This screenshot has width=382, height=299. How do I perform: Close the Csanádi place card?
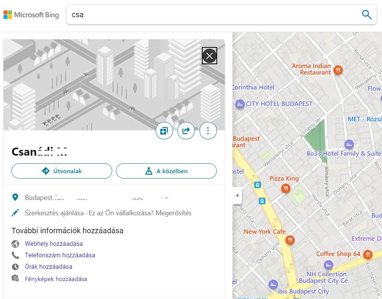209,56
